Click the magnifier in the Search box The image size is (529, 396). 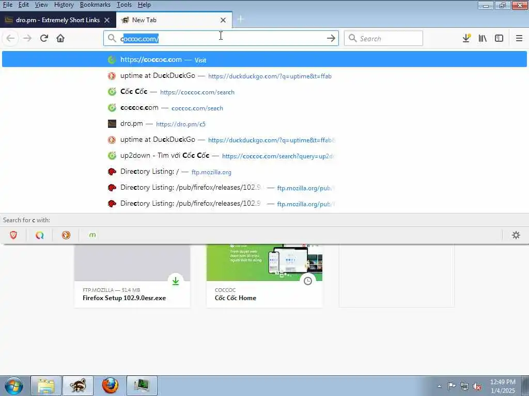(x=352, y=38)
